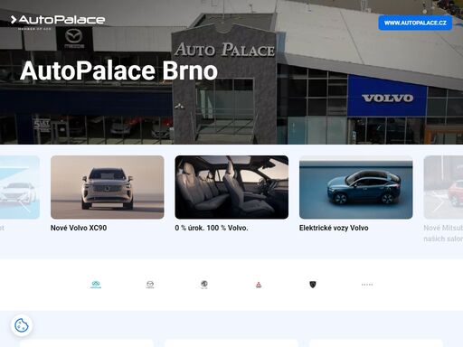Open the cookie settings icon

[22, 325]
